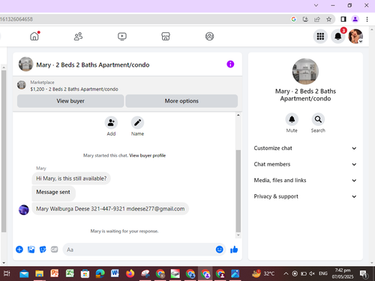
Task: Click the ENG language indicator
Action: pyautogui.click(x=323, y=274)
